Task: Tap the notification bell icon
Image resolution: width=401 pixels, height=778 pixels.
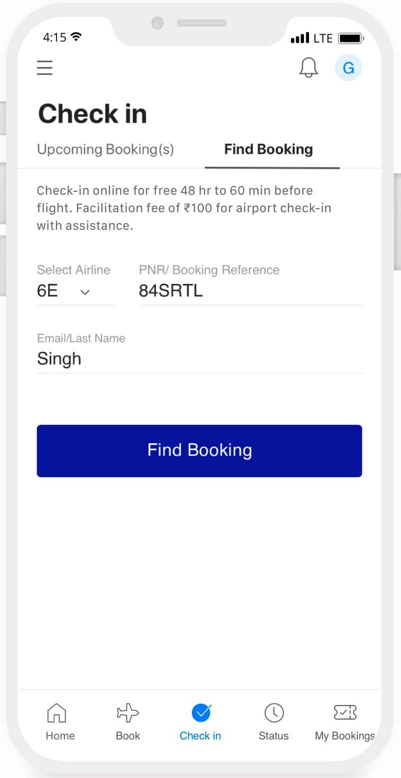Action: pyautogui.click(x=308, y=68)
